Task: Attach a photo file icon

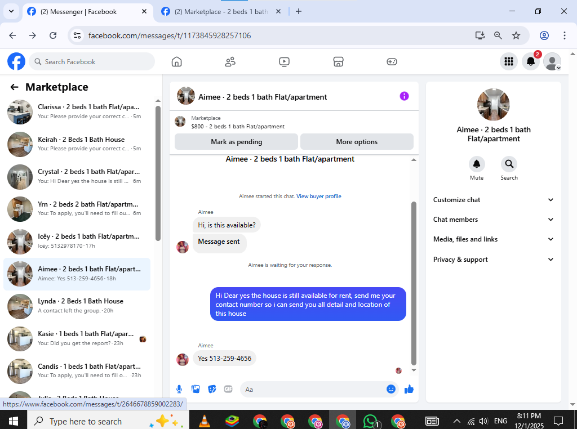Action: click(x=196, y=389)
